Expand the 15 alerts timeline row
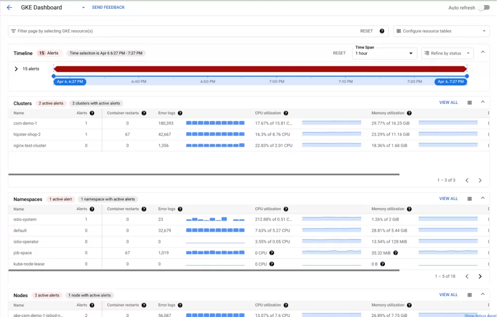The height and width of the screenshot is (317, 497). [x=16, y=69]
